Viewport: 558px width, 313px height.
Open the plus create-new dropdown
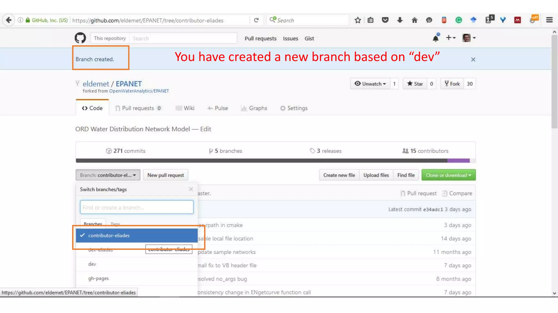click(x=451, y=38)
